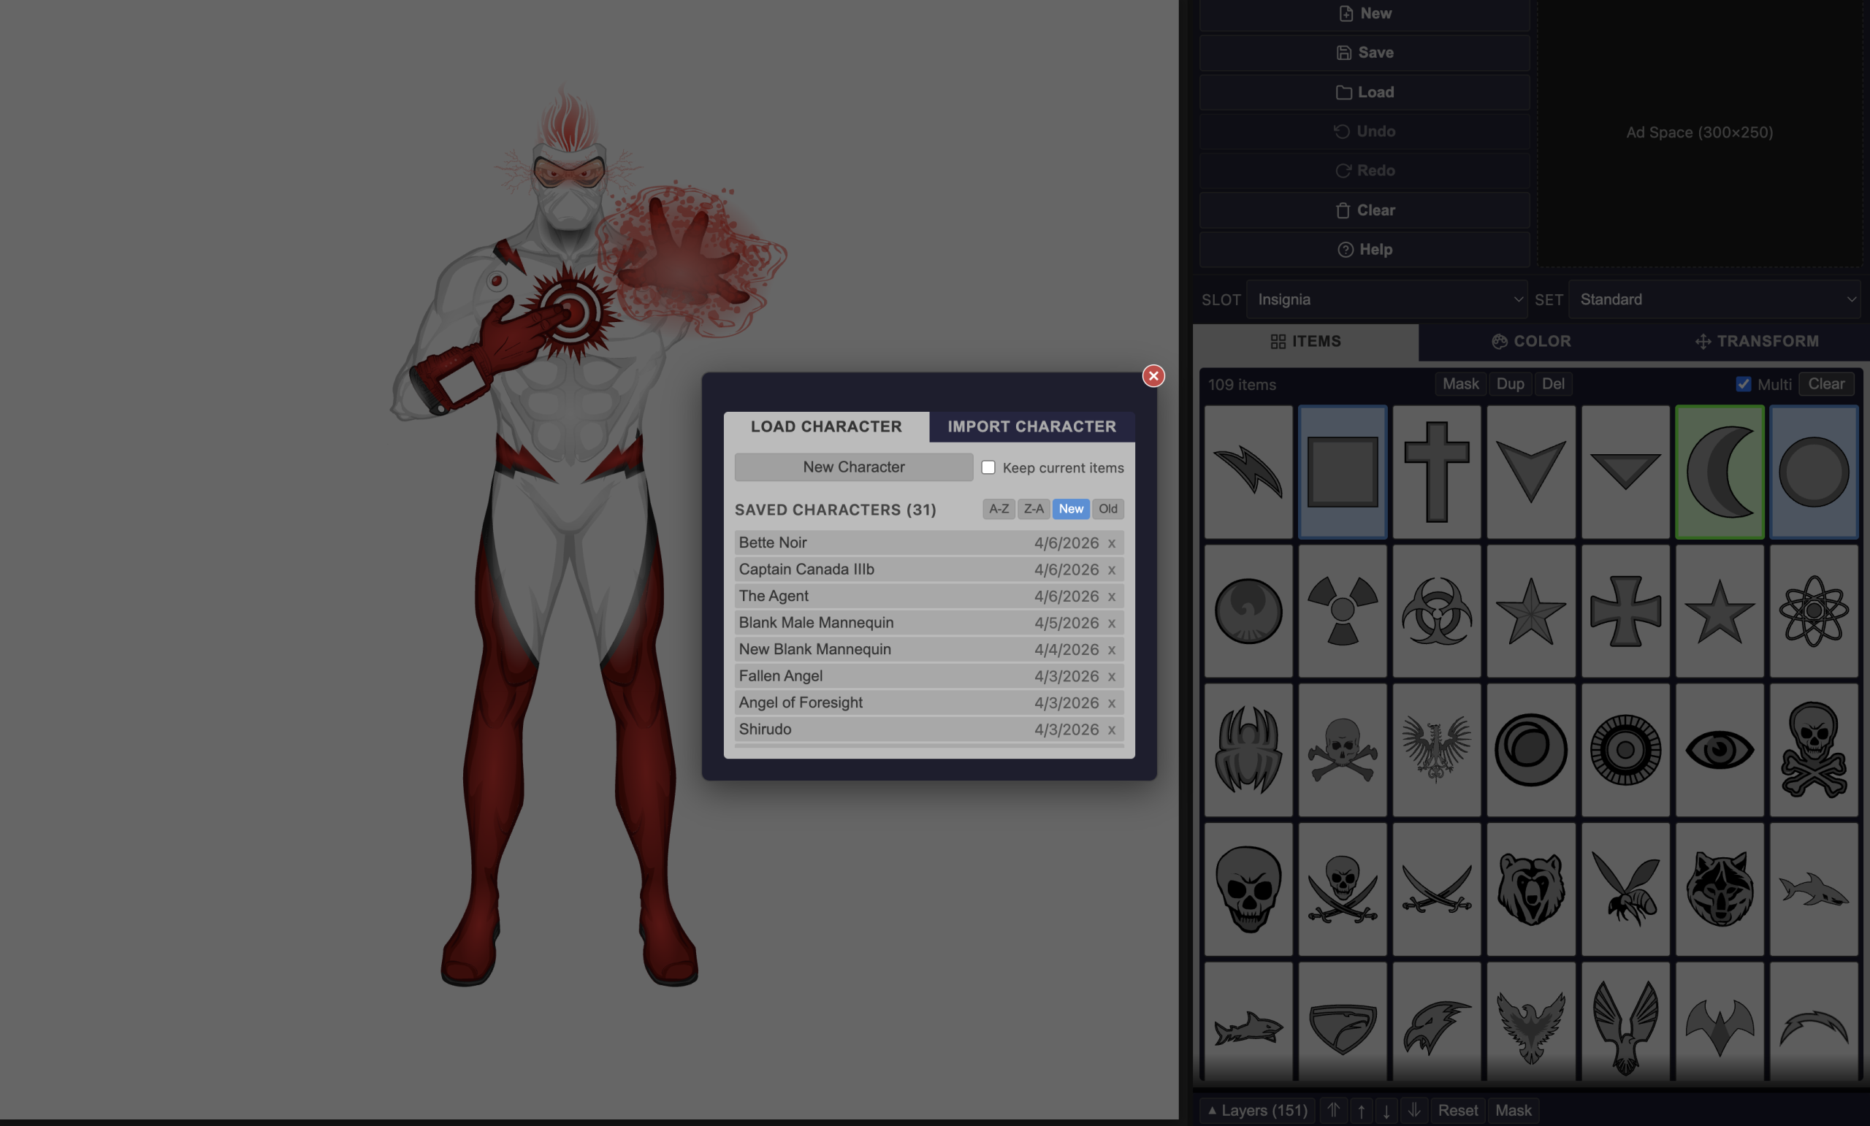Screen dimensions: 1870x1126
Task: Open the COLOR tab
Action: click(1531, 341)
